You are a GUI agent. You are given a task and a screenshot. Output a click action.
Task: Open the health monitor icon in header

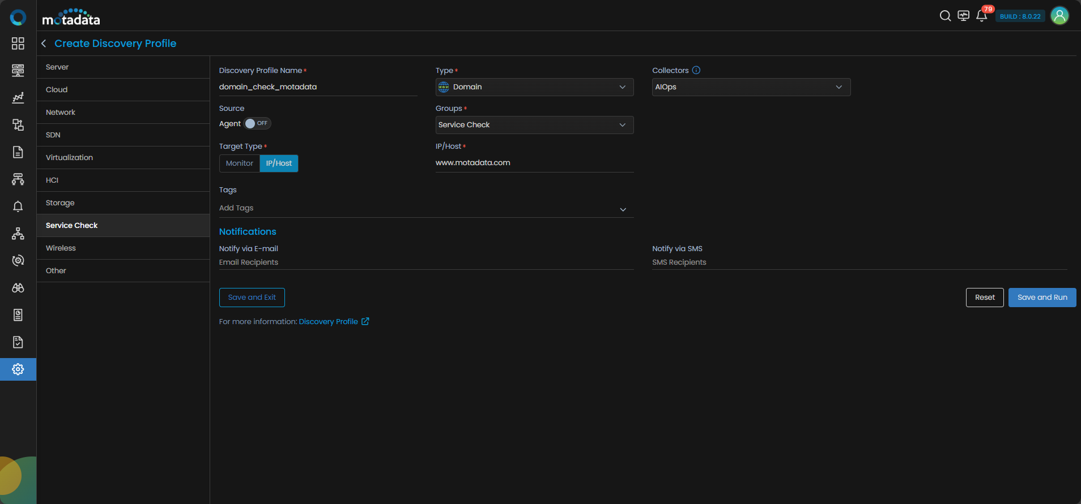[963, 16]
